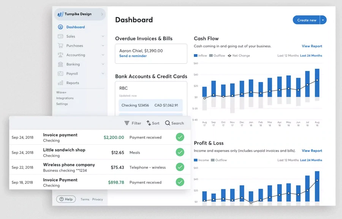This screenshot has width=342, height=219.
Task: Select the Checking 123456 account row
Action: pos(150,105)
